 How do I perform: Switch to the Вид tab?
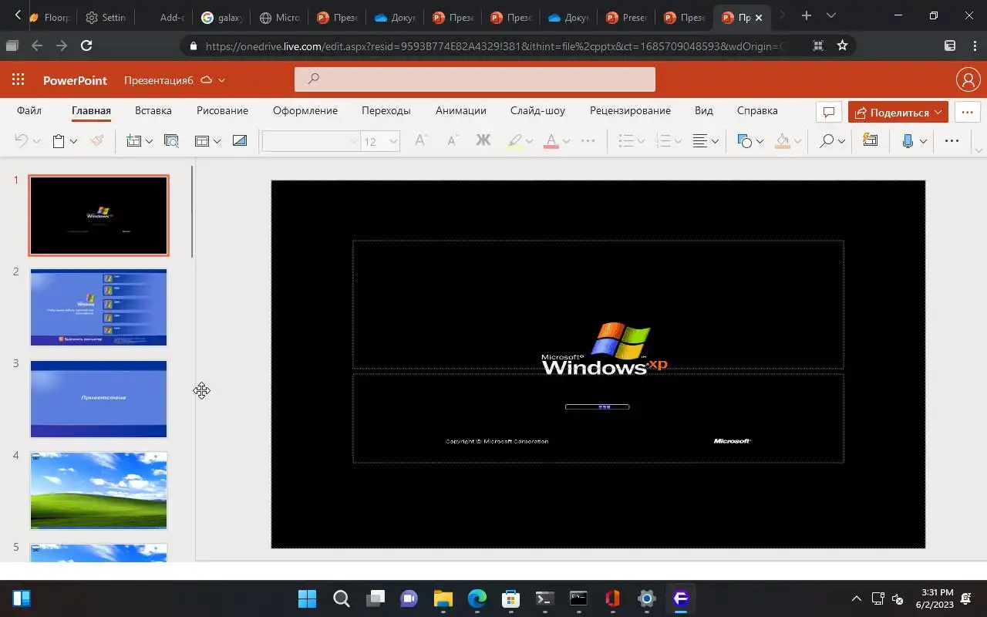click(704, 110)
